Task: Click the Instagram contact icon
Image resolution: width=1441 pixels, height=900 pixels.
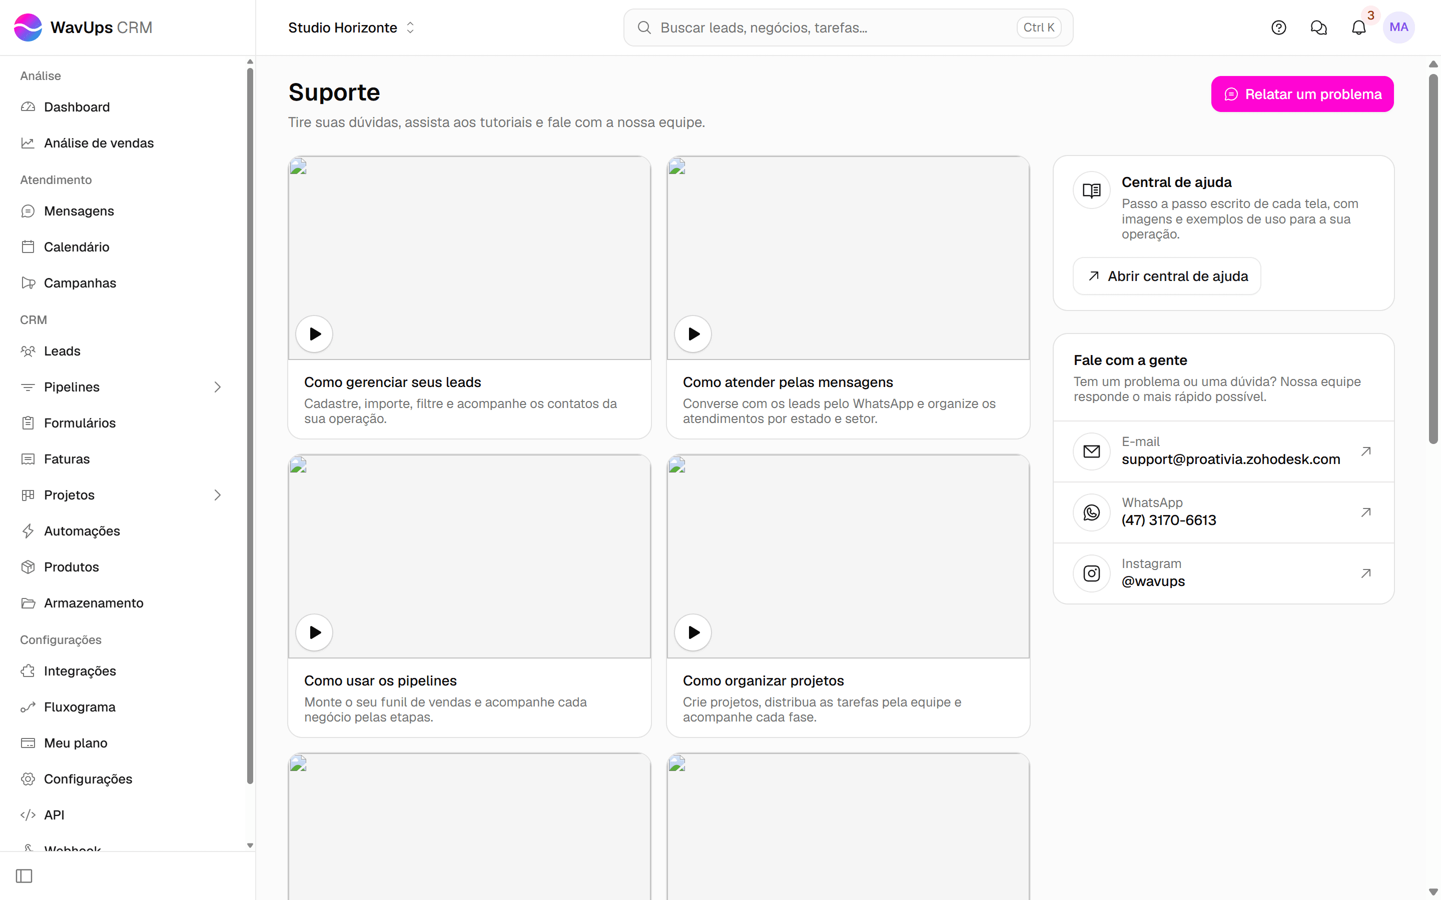Action: tap(1091, 573)
